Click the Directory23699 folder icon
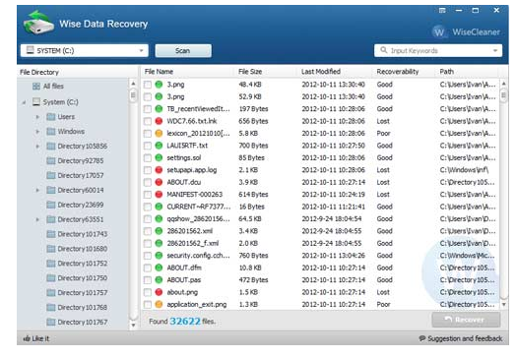Image resolution: width=516 pixels, height=358 pixels. coord(50,205)
